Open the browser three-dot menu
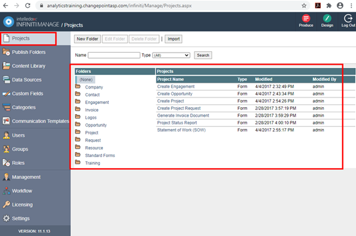This screenshot has height=236, width=356. [351, 6]
